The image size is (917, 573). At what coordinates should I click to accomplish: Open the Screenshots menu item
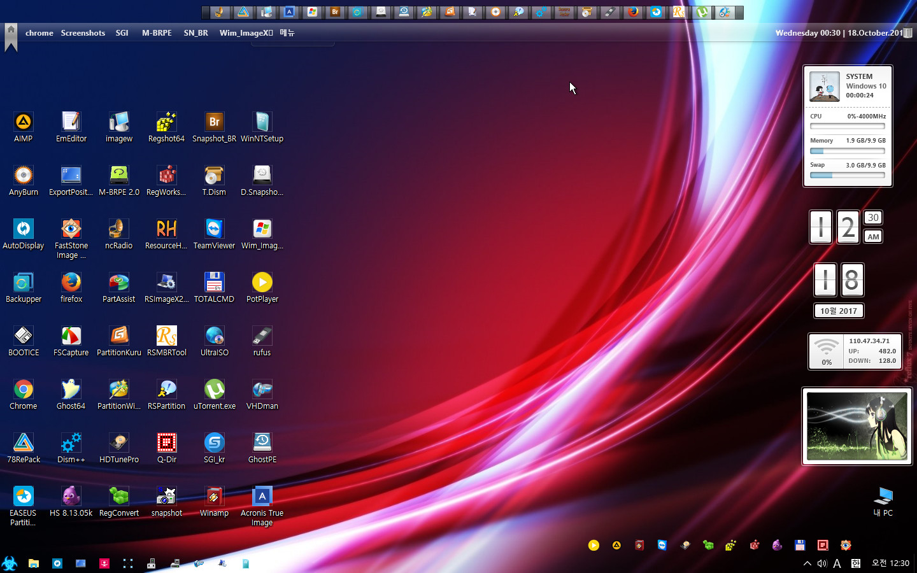coord(83,33)
